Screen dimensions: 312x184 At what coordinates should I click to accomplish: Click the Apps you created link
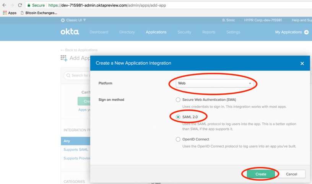click(84, 110)
